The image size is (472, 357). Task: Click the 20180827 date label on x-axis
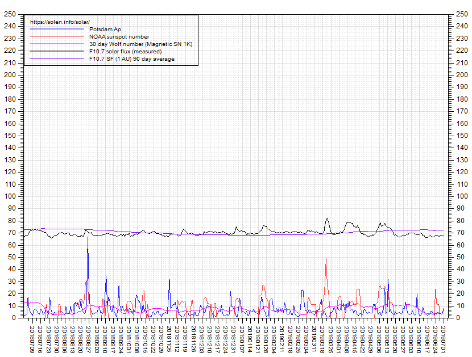click(x=88, y=339)
